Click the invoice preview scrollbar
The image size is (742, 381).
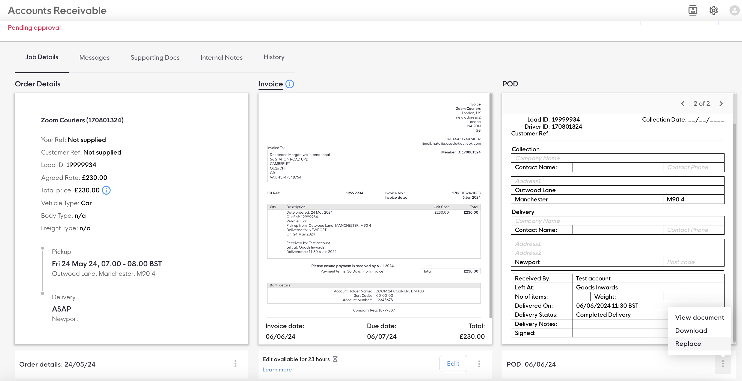(490, 205)
